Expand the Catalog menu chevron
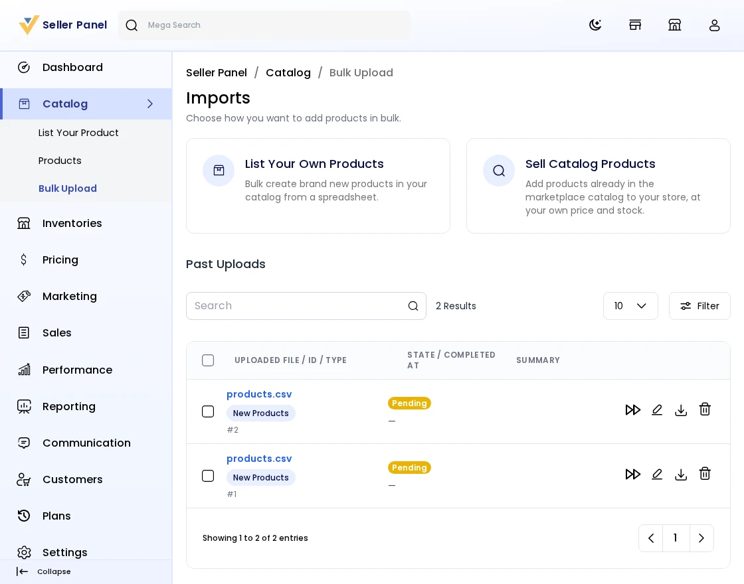 pyautogui.click(x=150, y=104)
